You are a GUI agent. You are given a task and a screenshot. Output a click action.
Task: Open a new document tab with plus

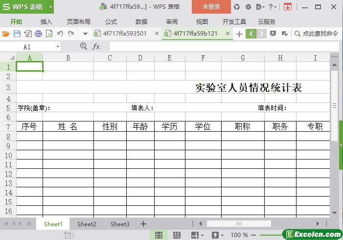239,34
